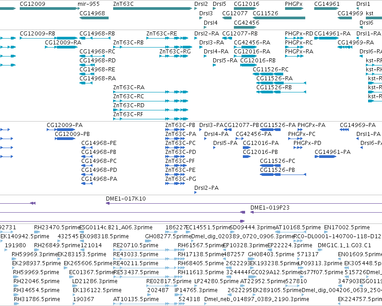The height and width of the screenshot is (306, 382).
Task: Select protein CG11526-PB
Action: (x=283, y=175)
